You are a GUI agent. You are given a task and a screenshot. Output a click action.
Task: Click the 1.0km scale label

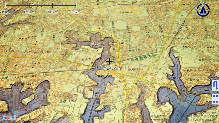click(x=52, y=12)
